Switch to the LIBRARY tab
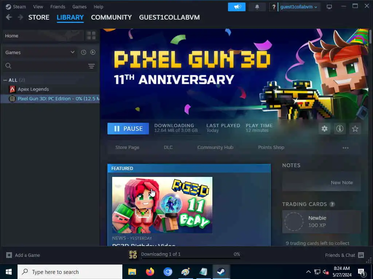The width and height of the screenshot is (373, 279). pos(70,17)
